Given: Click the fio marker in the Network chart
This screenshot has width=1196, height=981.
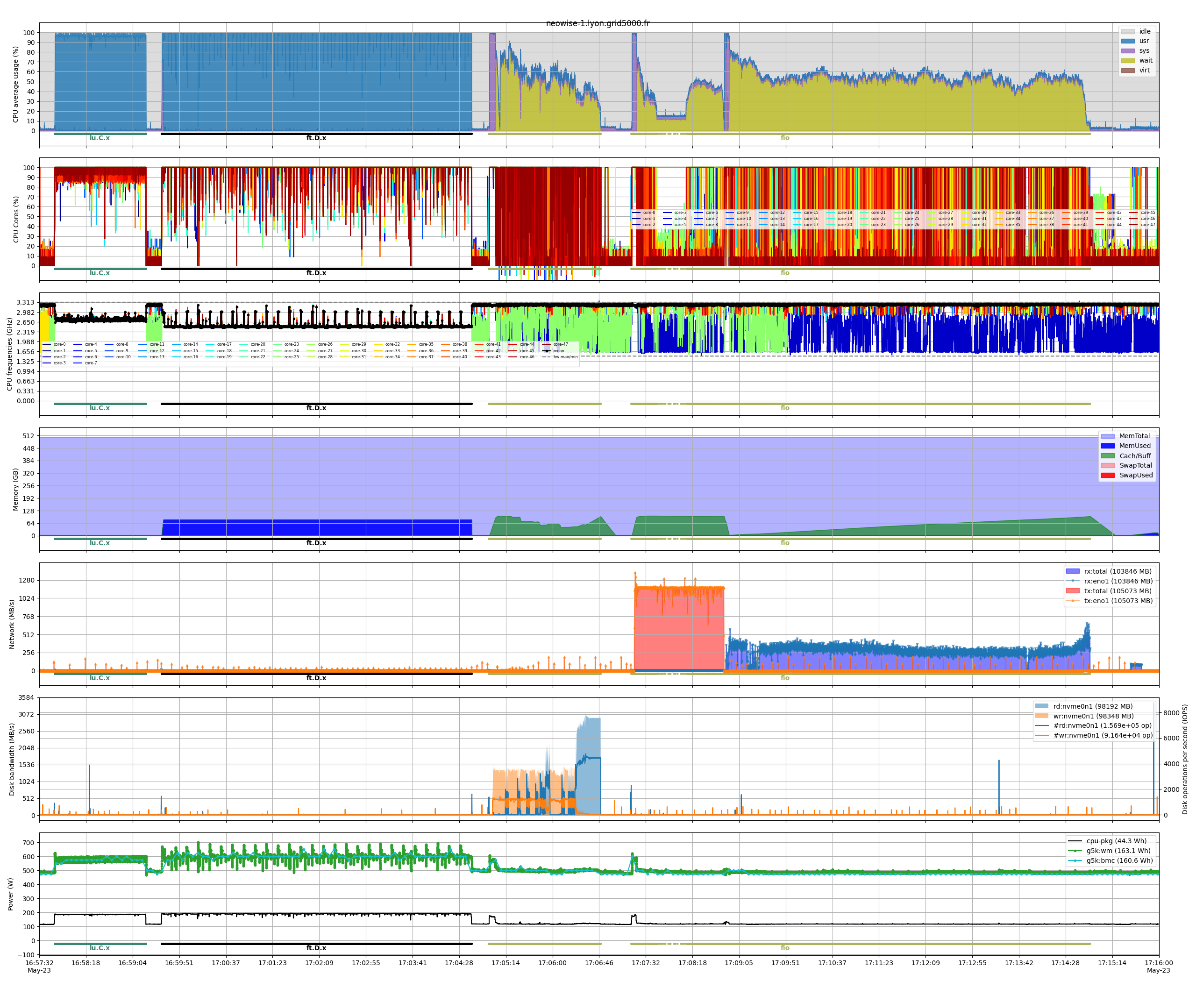Looking at the screenshot, I should pos(784,678).
